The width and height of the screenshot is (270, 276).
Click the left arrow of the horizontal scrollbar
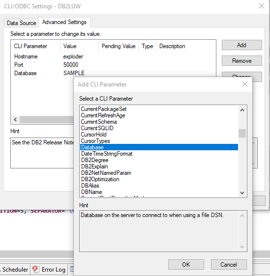[15, 120]
